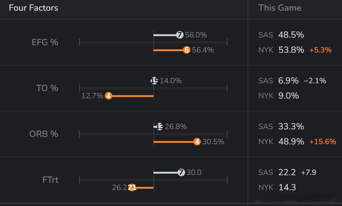Click the SAS EFG rank 7 marker

(180, 35)
